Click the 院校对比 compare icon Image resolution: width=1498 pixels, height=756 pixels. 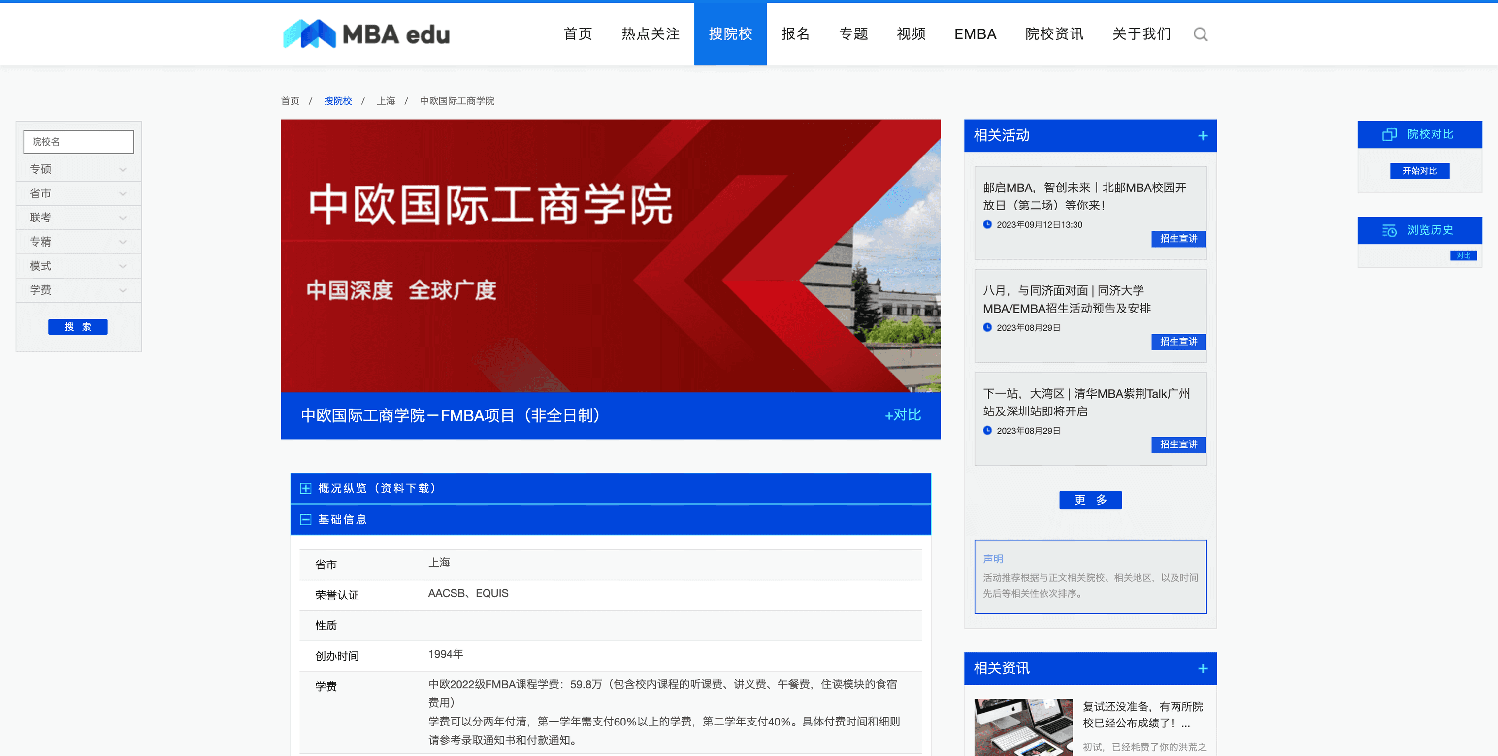pos(1389,134)
